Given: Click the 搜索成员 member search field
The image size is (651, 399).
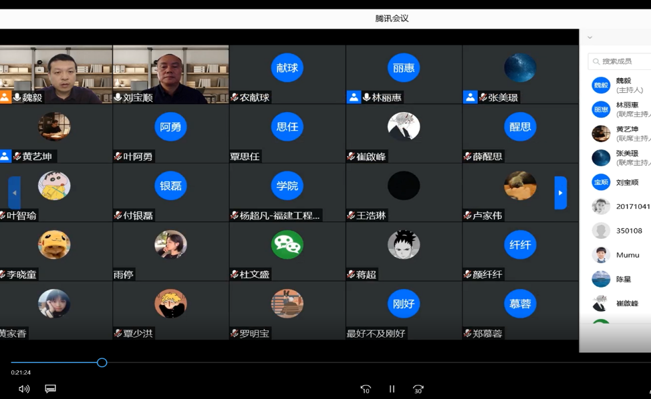Looking at the screenshot, I should pos(620,61).
